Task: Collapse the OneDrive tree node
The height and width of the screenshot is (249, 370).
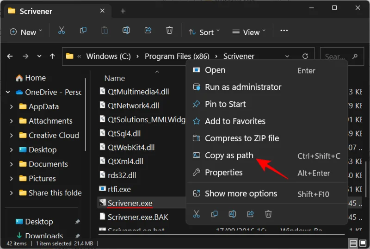Action: pyautogui.click(x=8, y=92)
